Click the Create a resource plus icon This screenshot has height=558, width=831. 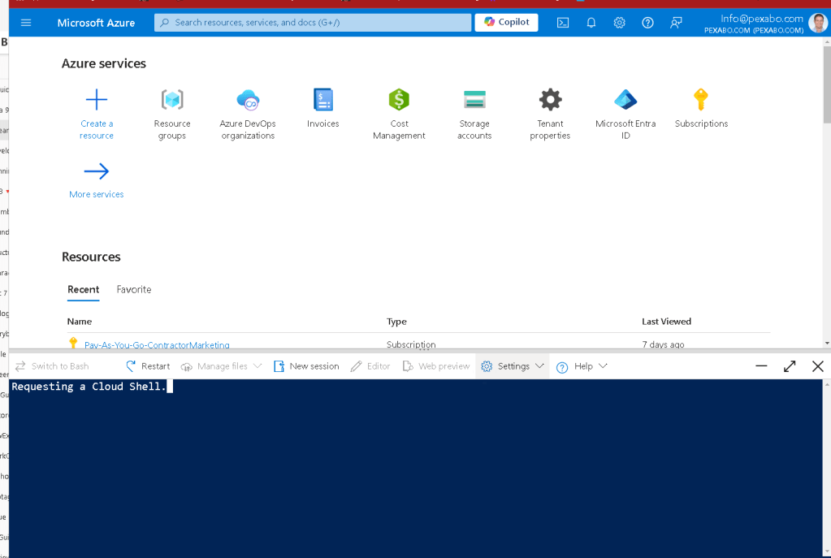pyautogui.click(x=97, y=99)
